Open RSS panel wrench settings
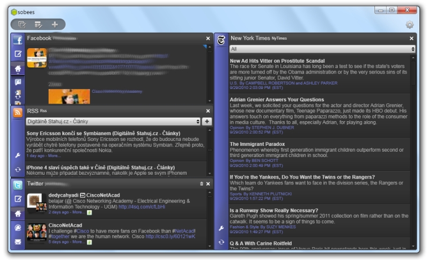The width and height of the screenshot is (429, 260). click(18, 155)
